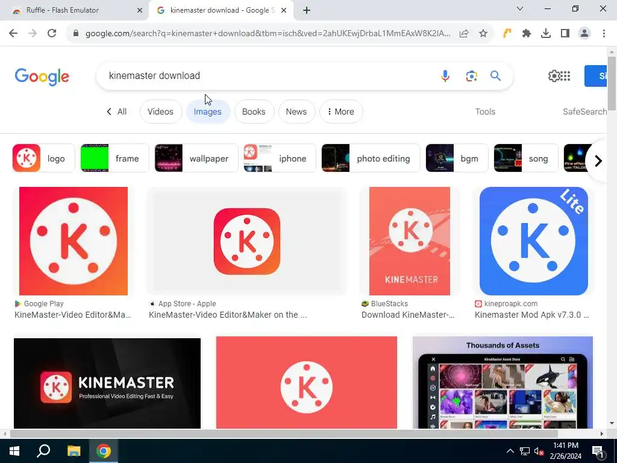Click the muted volume tray icon
Viewport: 617px width, 463px height.
[539, 451]
